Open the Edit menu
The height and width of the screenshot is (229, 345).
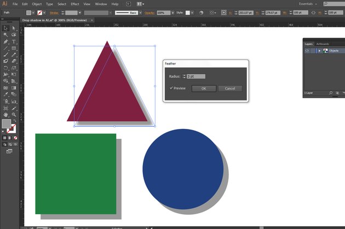click(25, 4)
